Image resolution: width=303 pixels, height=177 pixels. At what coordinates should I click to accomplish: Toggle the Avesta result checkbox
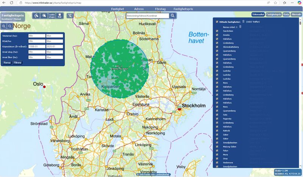217,35
